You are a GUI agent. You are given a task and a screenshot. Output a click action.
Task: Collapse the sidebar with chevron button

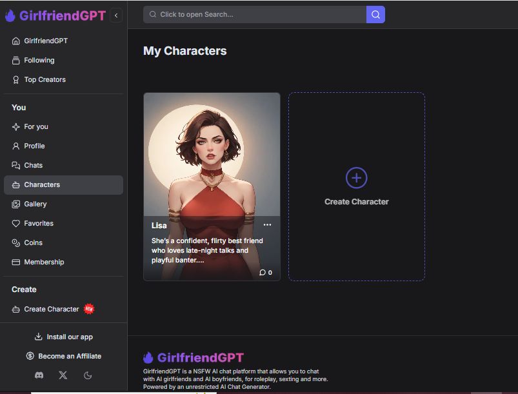pyautogui.click(x=116, y=15)
